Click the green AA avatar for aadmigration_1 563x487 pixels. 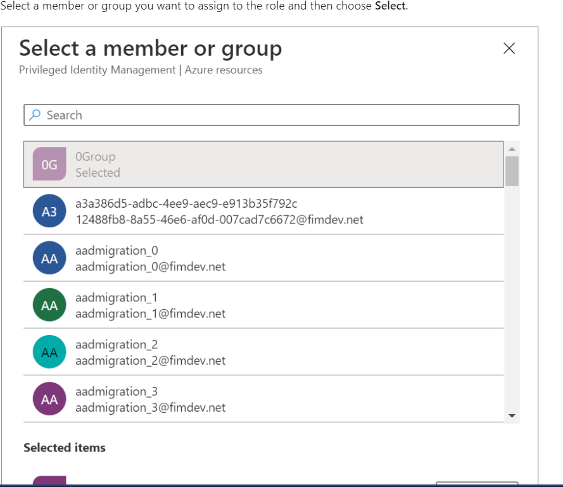tap(49, 305)
